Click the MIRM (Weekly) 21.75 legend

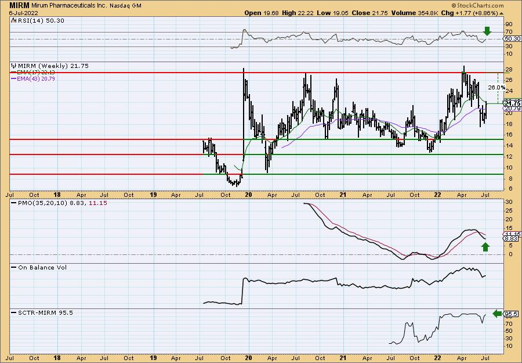pos(53,66)
